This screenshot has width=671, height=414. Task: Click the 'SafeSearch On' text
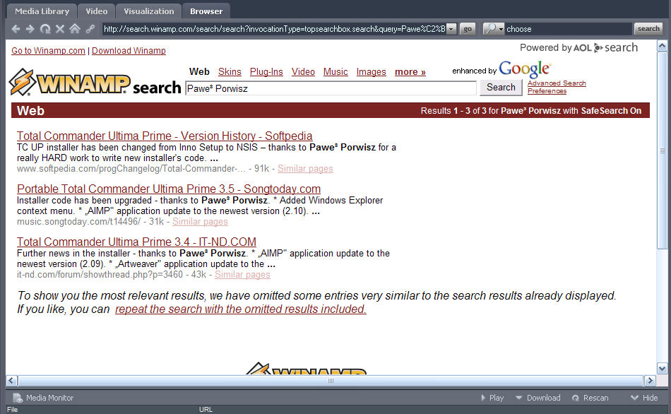pyautogui.click(x=611, y=111)
